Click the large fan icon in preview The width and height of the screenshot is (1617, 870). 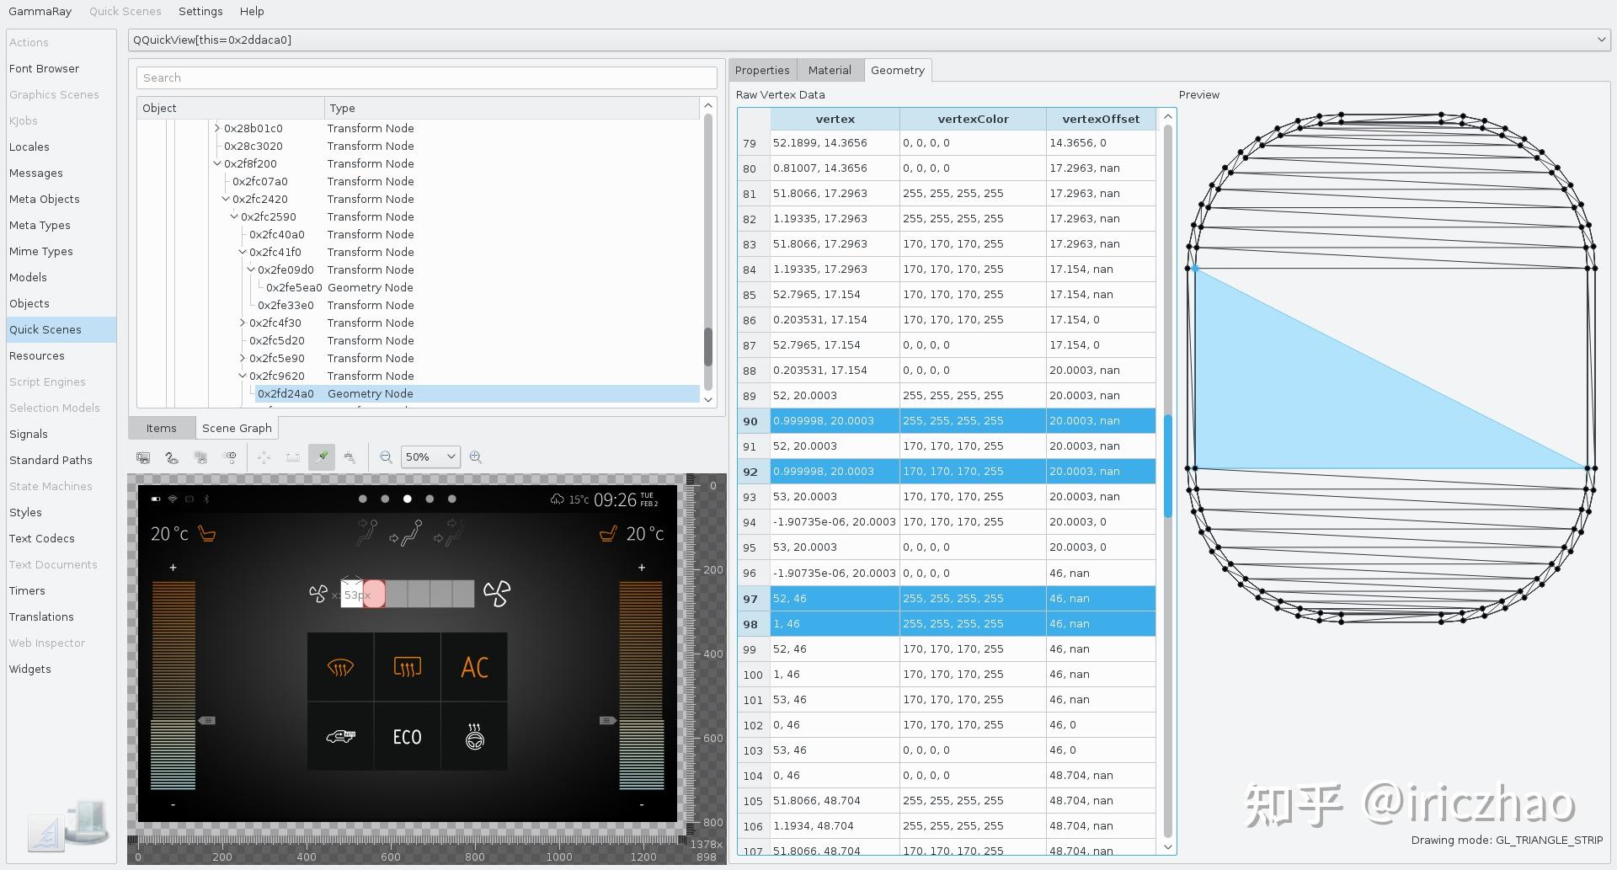(497, 594)
